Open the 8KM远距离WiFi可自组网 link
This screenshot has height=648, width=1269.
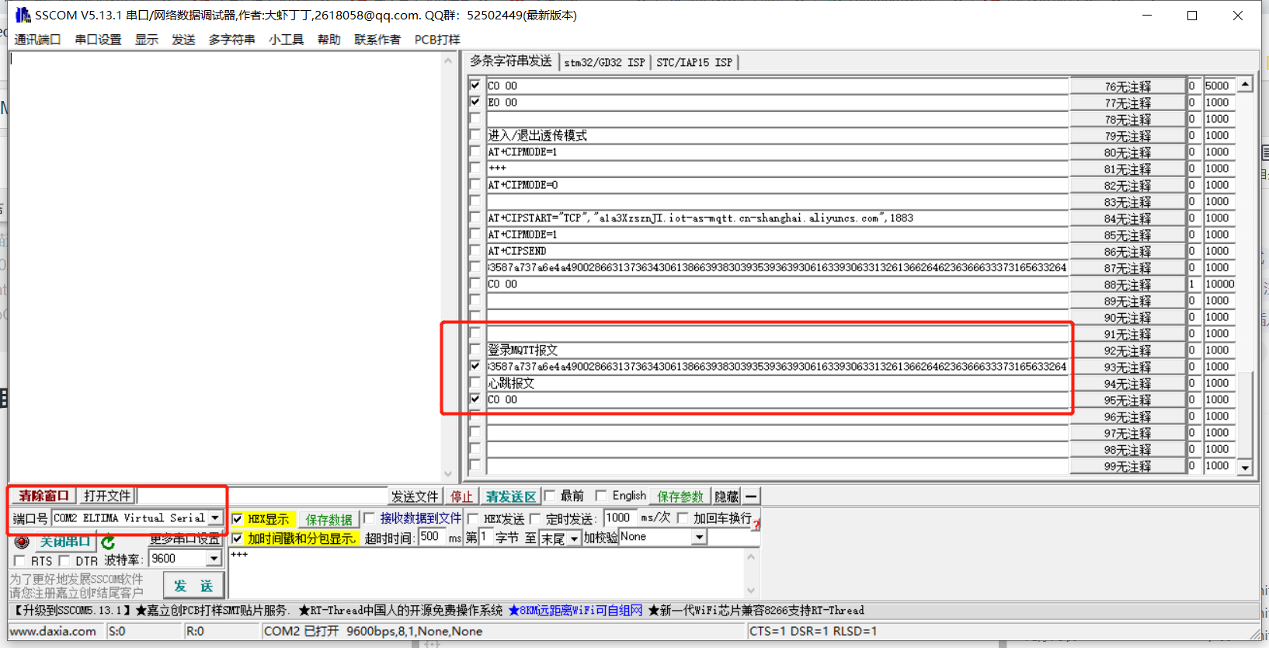[x=575, y=611]
